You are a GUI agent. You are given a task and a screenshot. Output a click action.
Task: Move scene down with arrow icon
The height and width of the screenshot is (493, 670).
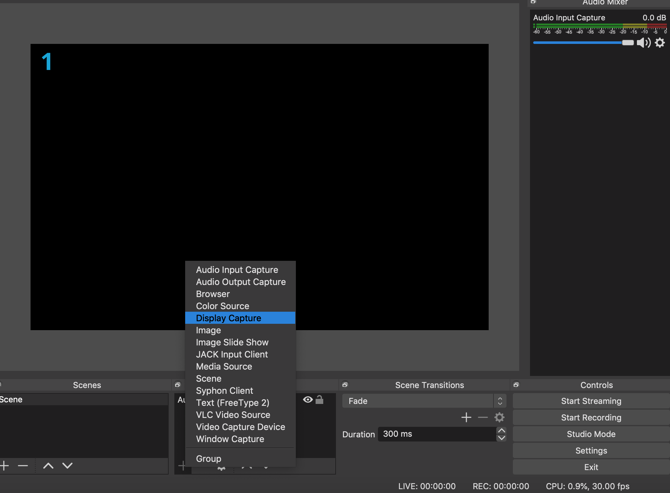[67, 466]
